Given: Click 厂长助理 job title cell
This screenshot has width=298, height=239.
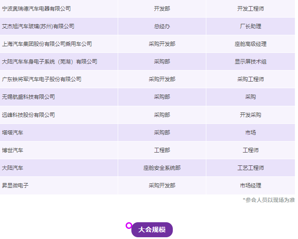Looking at the screenshot, I should coord(250,26).
